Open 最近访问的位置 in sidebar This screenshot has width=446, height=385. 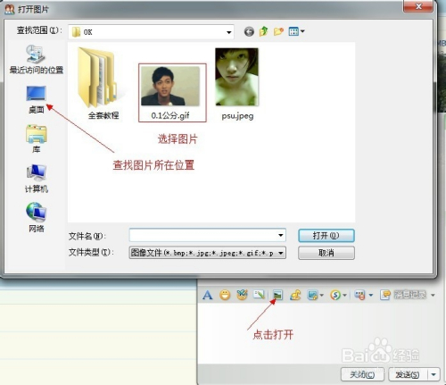pos(37,59)
